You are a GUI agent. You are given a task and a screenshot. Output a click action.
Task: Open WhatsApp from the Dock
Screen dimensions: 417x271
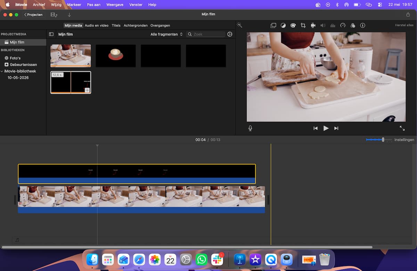(202, 260)
